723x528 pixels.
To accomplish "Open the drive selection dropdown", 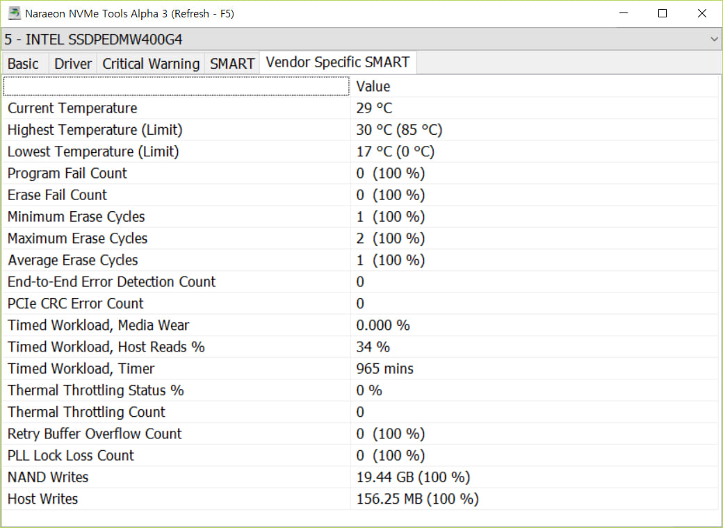I will 361,39.
